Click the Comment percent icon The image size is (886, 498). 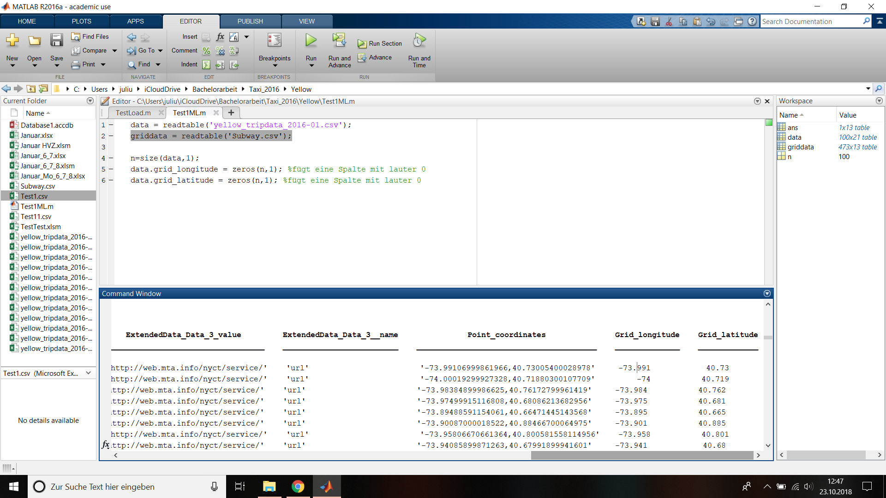(x=206, y=51)
